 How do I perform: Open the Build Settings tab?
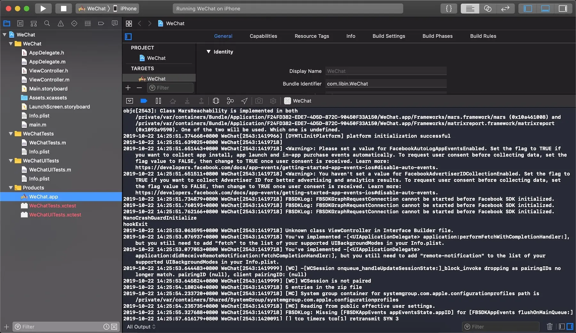tap(389, 36)
